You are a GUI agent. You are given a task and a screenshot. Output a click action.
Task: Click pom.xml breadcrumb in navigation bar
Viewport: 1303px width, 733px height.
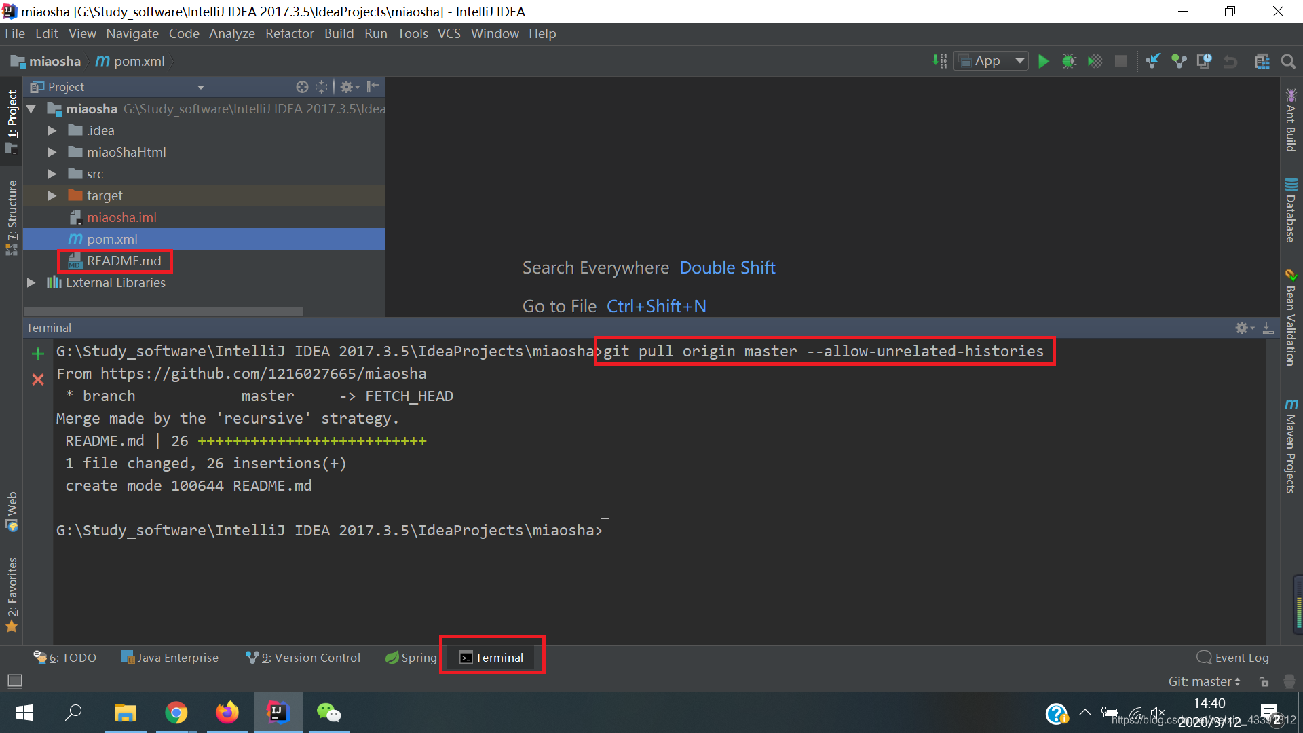coord(130,61)
